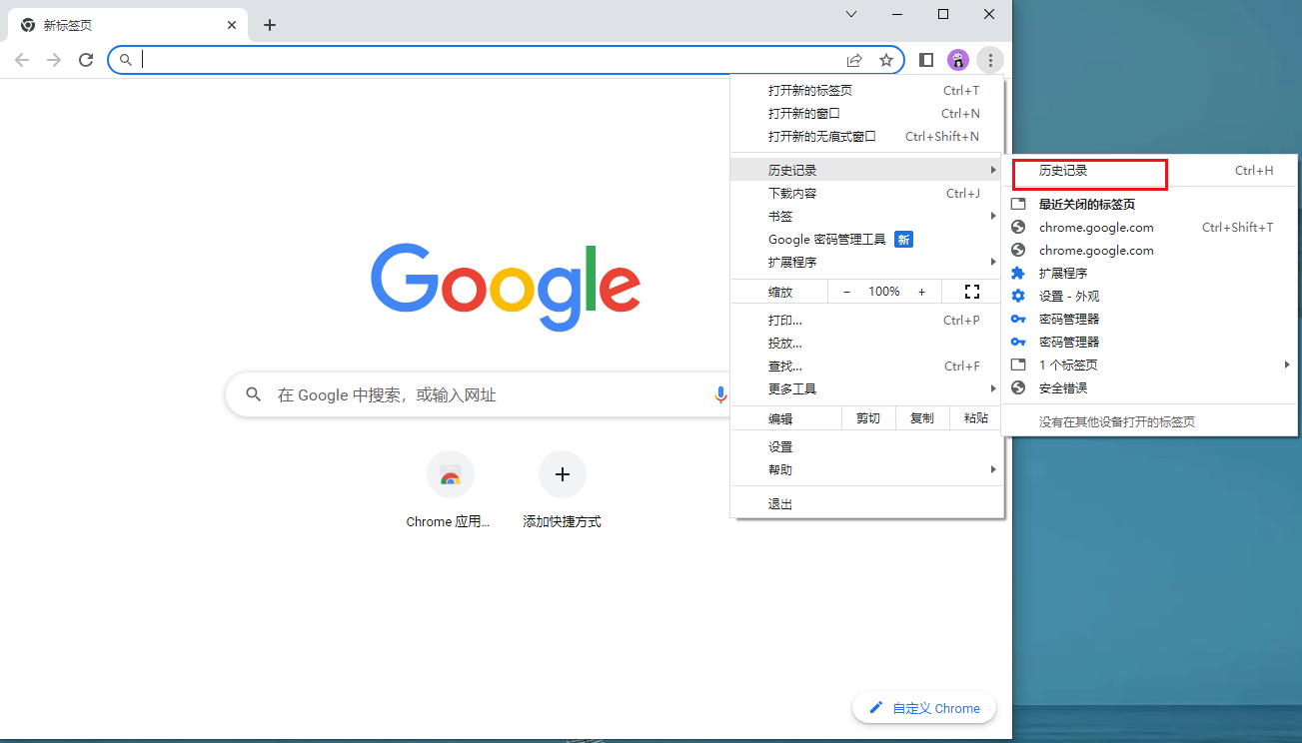Open 设置 from the Chrome menu

click(866, 446)
